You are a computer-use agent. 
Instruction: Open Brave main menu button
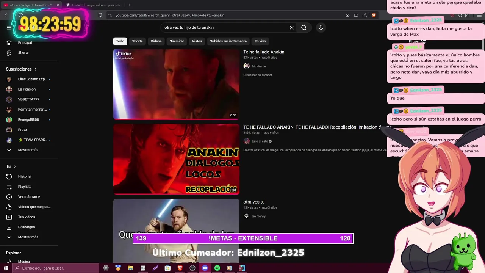(480, 15)
